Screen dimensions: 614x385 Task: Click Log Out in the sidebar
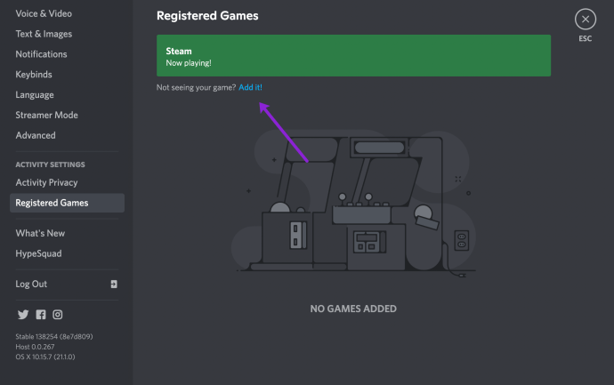pyautogui.click(x=31, y=284)
